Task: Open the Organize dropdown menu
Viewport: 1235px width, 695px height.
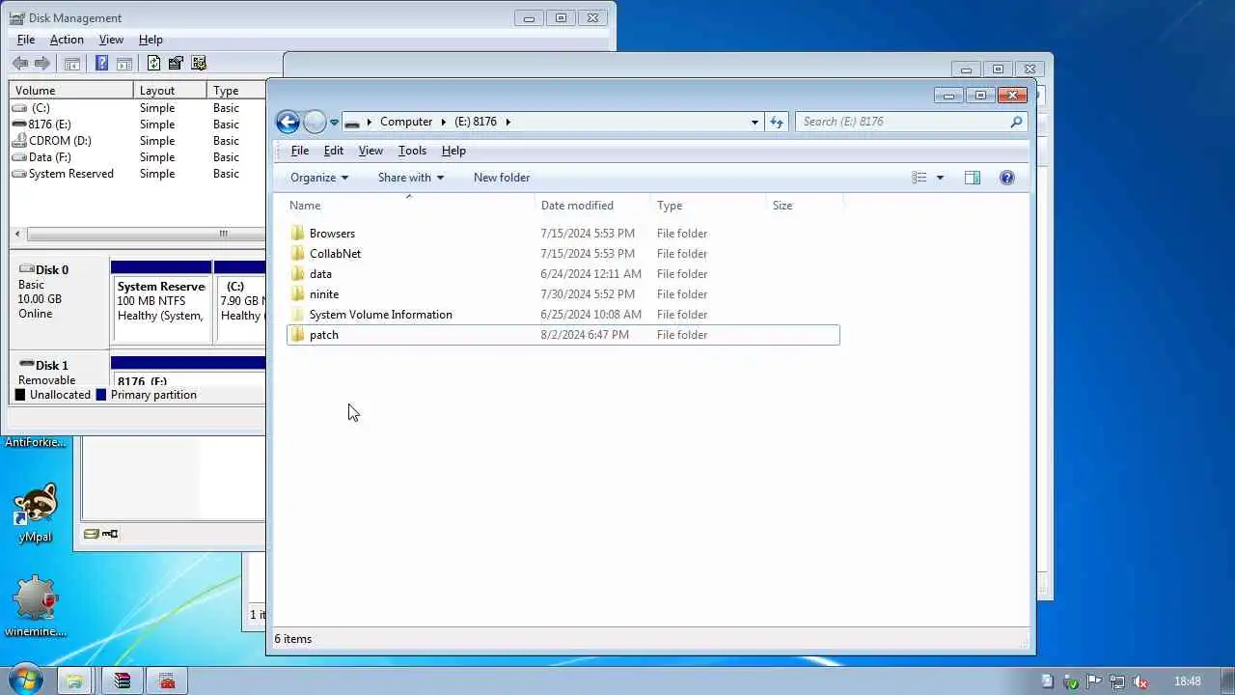Action: click(319, 178)
